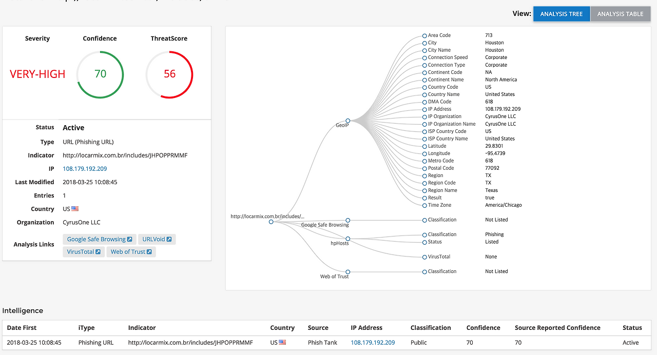657x355 pixels.
Task: Click IP 108.179.192.209 in details panel
Action: [85, 169]
